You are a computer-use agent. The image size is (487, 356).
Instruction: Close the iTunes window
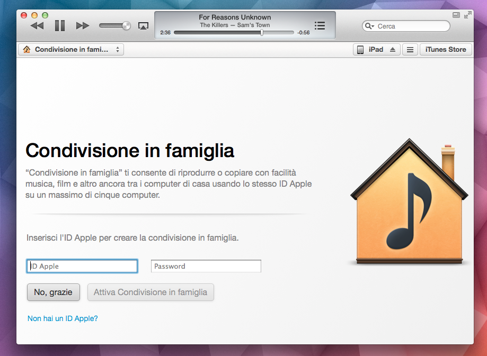click(24, 15)
